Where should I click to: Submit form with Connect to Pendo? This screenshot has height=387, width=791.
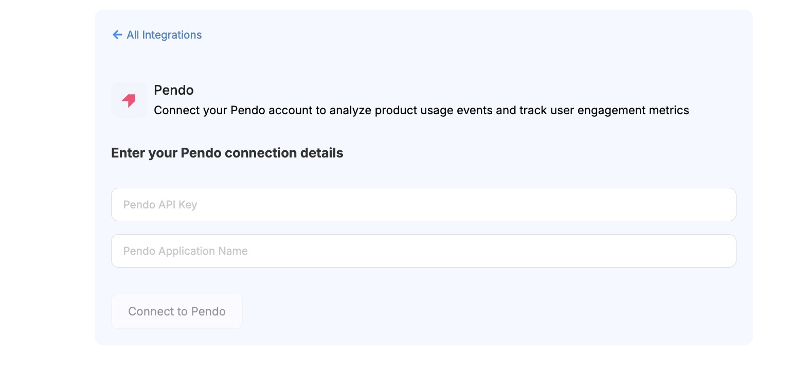[176, 311]
